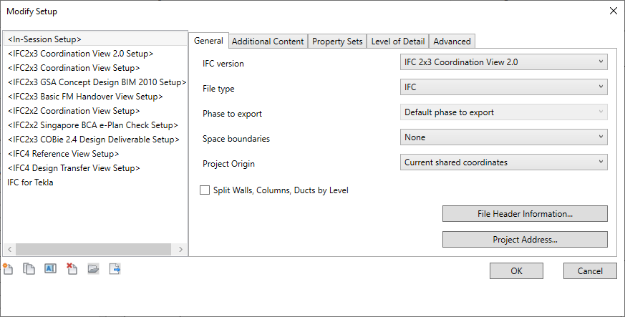The height and width of the screenshot is (317, 625).
Task: Switch to the Additional Content tab
Action: (268, 42)
